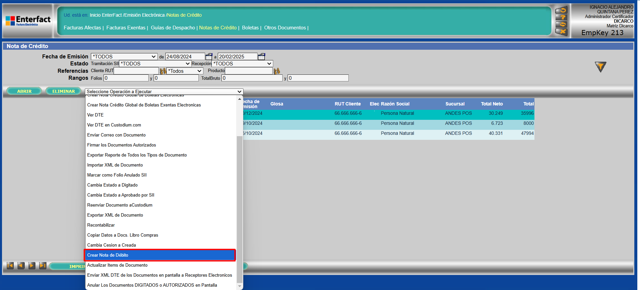The height and width of the screenshot is (290, 640).
Task: Click the refresh arrows icon in header
Action: pyautogui.click(x=561, y=25)
